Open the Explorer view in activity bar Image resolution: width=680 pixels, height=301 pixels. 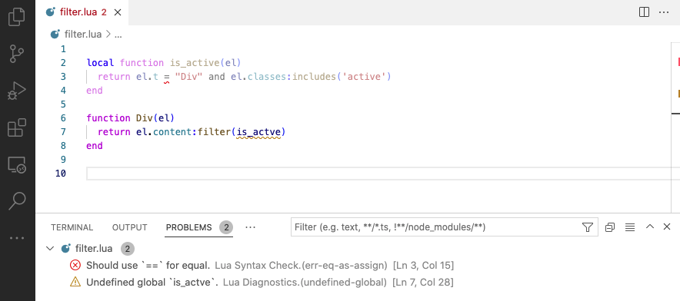click(x=17, y=17)
